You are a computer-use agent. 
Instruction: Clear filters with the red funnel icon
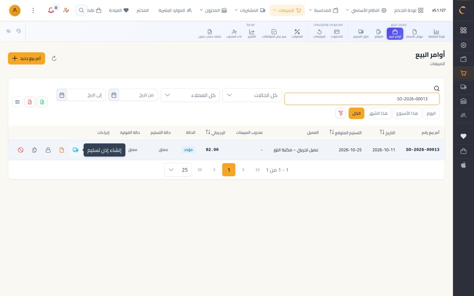(341, 113)
